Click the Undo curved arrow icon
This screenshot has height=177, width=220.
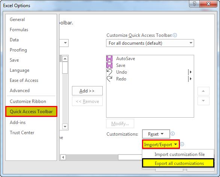click(x=109, y=72)
